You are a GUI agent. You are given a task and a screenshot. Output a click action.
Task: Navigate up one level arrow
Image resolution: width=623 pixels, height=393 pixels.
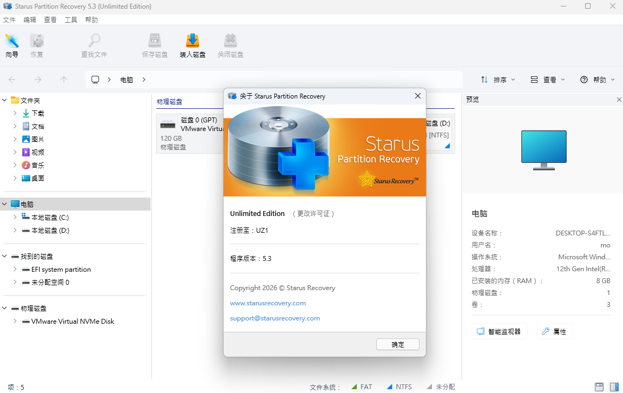click(x=63, y=80)
